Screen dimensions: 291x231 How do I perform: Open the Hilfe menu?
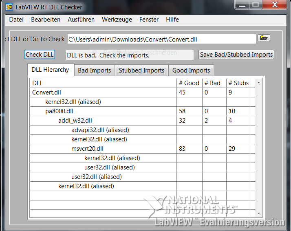(x=172, y=20)
